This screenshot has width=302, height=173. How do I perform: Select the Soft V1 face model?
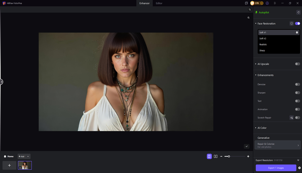tap(279, 32)
